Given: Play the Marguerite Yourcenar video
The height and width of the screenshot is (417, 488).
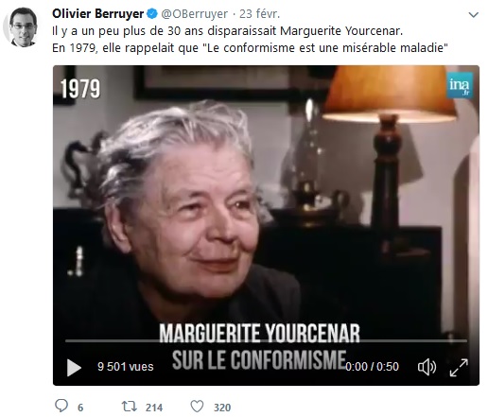Looking at the screenshot, I should click(x=74, y=367).
